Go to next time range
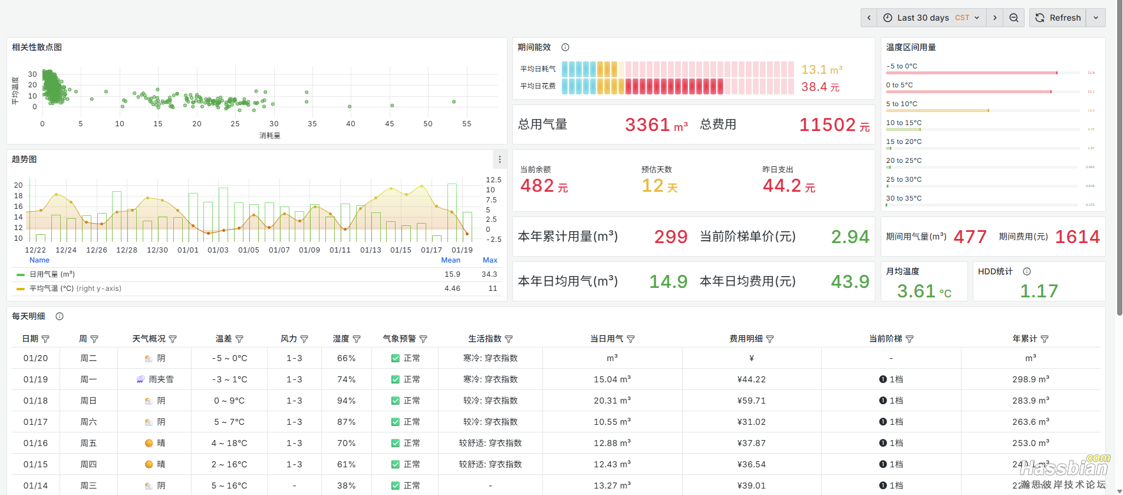Image resolution: width=1123 pixels, height=495 pixels. [x=995, y=18]
